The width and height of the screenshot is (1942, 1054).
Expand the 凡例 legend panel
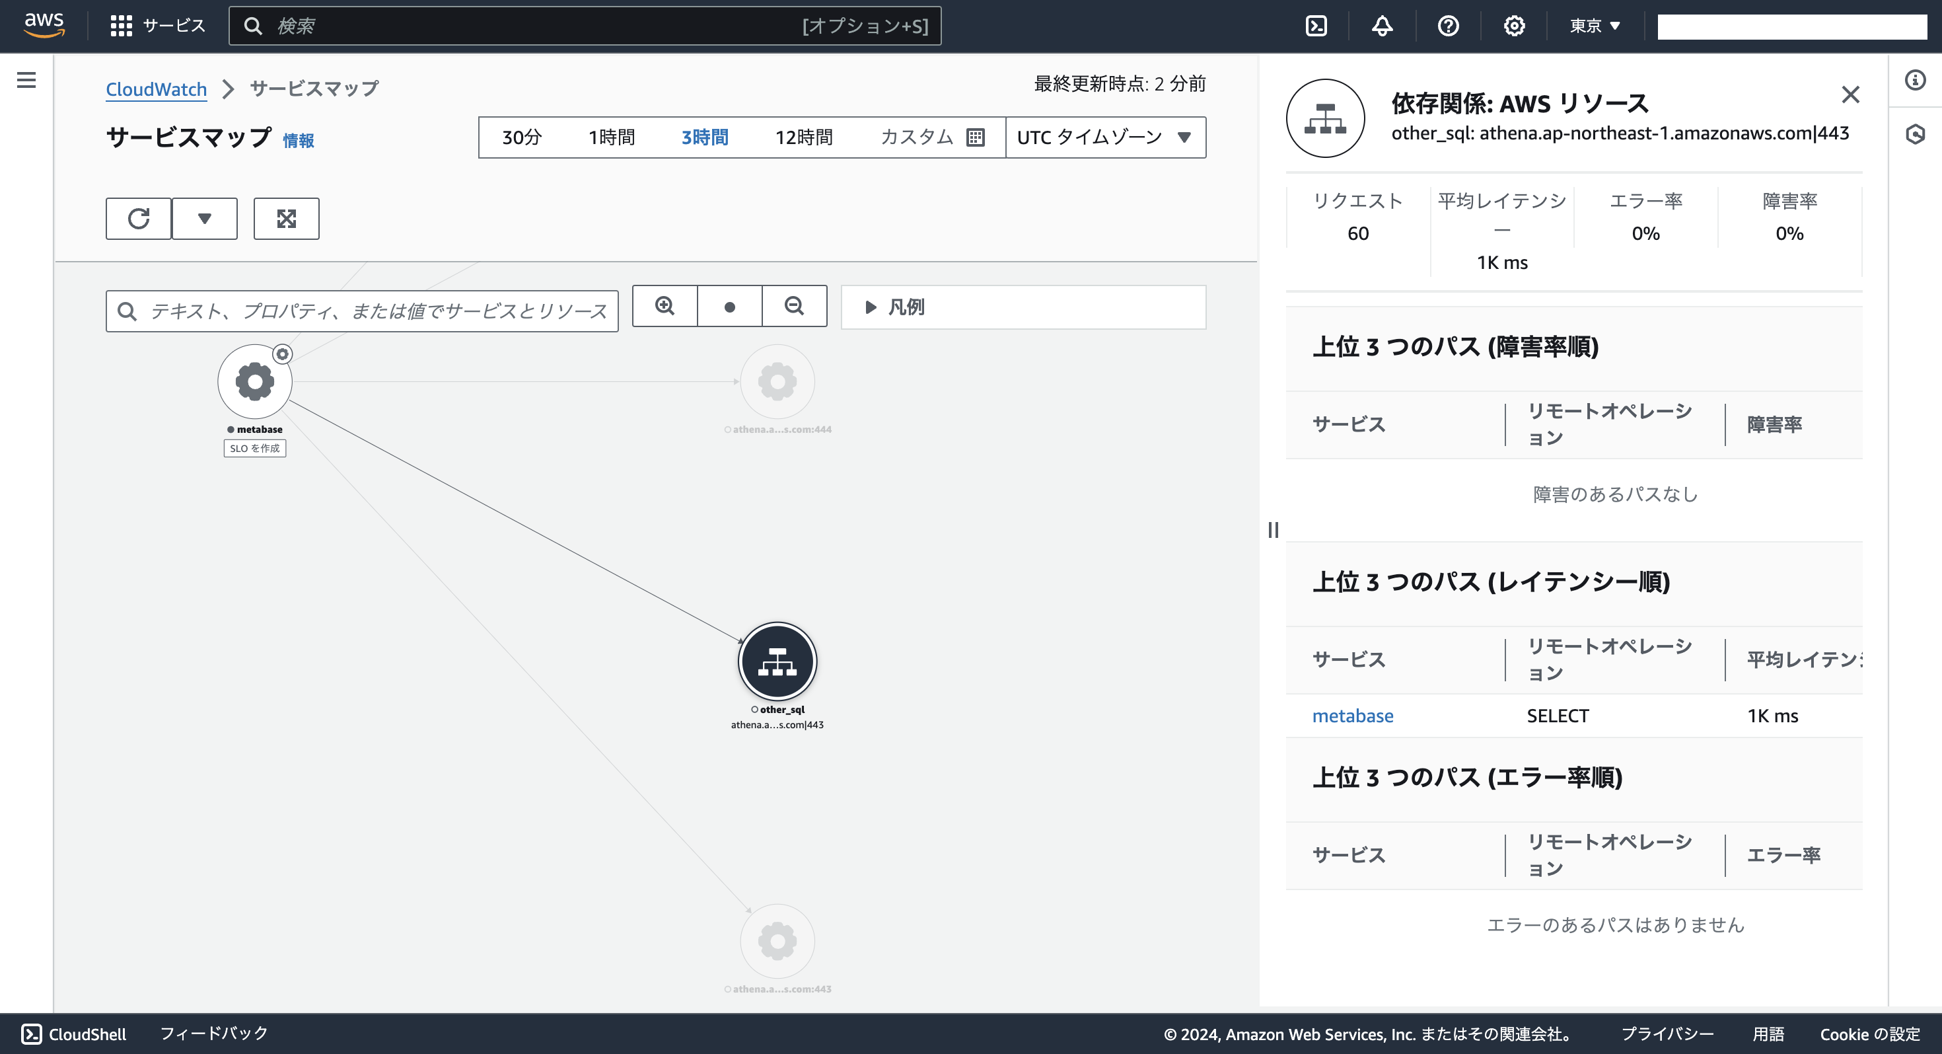[895, 307]
